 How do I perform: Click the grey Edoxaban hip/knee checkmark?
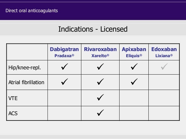tap(164, 66)
